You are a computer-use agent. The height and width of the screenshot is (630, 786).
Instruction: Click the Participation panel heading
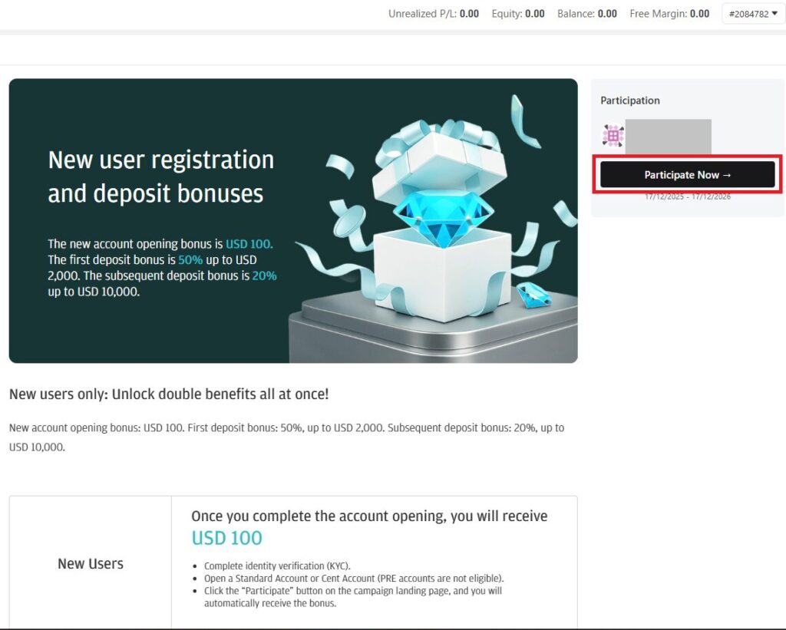[x=630, y=101]
